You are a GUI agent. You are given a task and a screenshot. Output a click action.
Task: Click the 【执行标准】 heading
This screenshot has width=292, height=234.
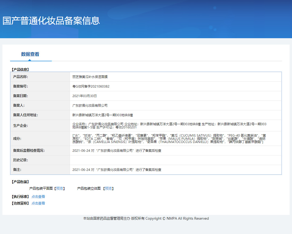pos(20,197)
